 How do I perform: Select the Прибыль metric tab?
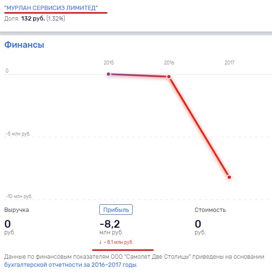pos(116,210)
